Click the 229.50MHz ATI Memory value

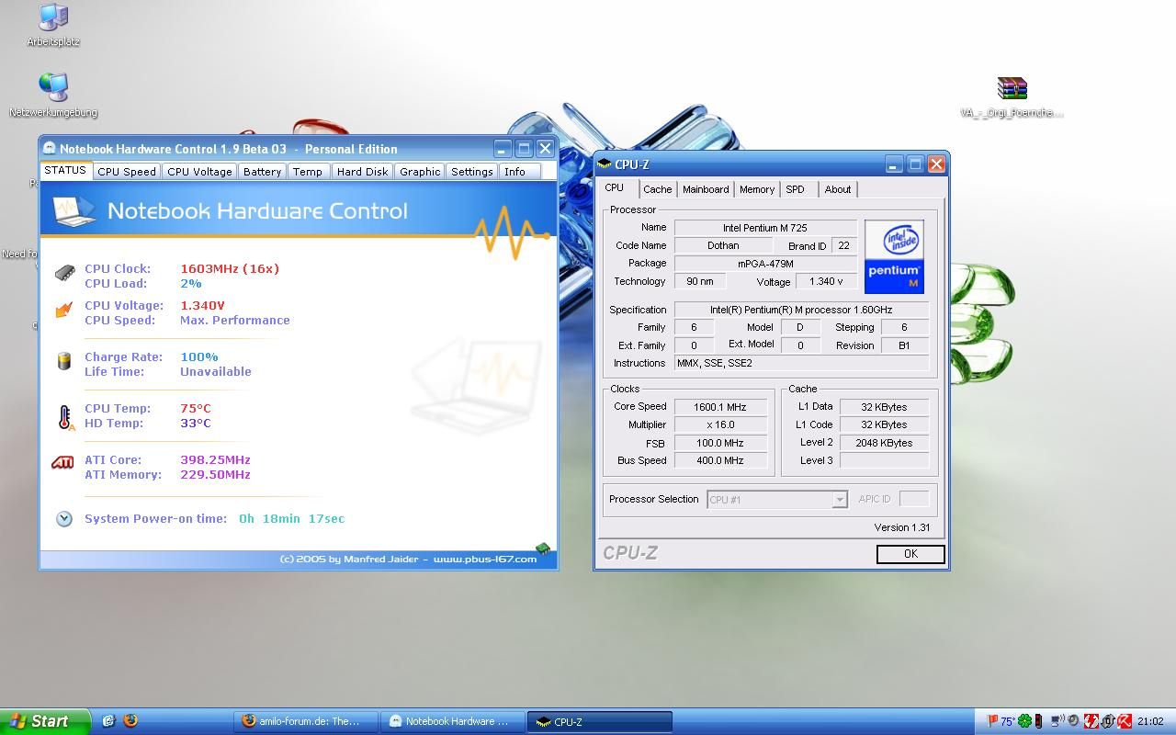(215, 474)
